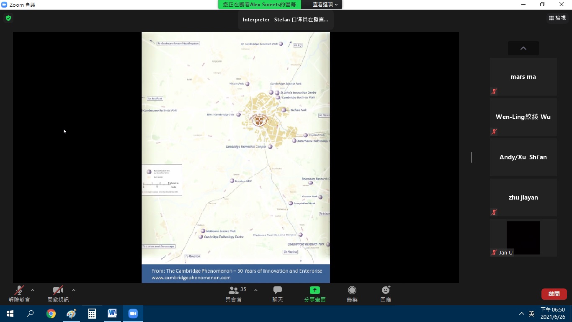Open Word from the taskbar
Viewport: 572px width, 322px height.
(112, 314)
